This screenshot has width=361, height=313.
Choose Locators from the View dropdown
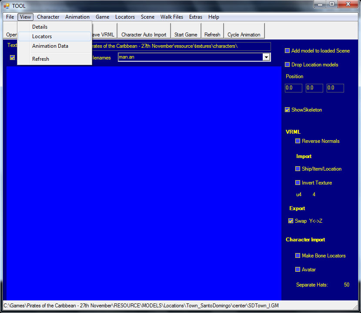click(54, 36)
